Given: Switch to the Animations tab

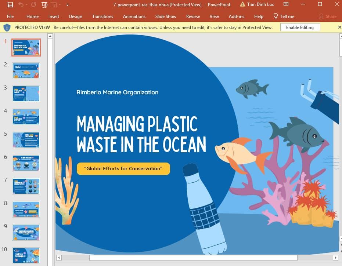Looking at the screenshot, I should pyautogui.click(x=134, y=17).
